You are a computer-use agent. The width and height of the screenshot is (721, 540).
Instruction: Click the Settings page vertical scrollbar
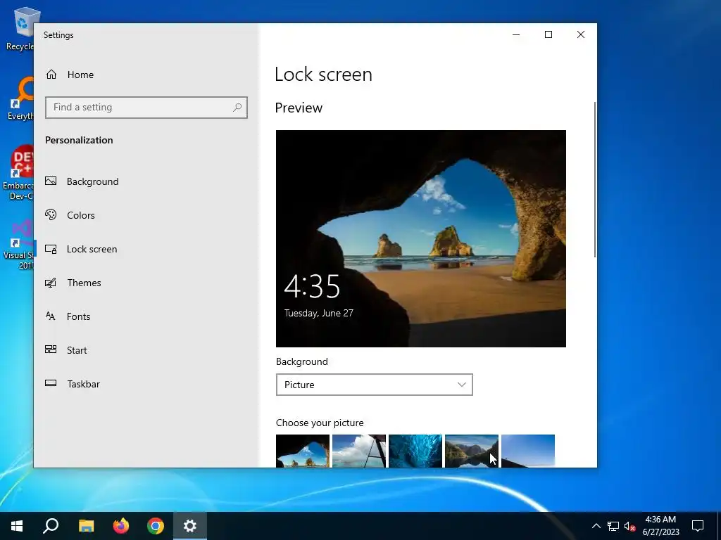(x=594, y=179)
